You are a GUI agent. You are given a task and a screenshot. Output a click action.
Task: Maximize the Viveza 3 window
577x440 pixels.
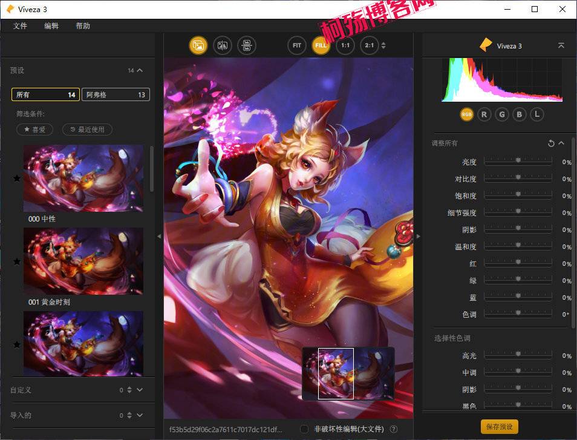[x=535, y=9]
